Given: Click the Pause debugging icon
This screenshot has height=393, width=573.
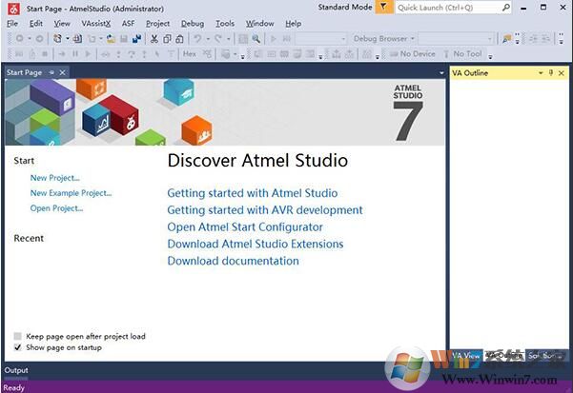Looking at the screenshot, I should (x=75, y=54).
